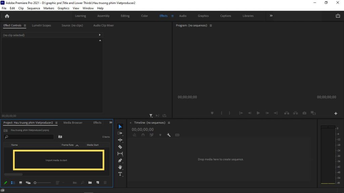Open the Sequence menu
The height and width of the screenshot is (193, 344).
33,8
